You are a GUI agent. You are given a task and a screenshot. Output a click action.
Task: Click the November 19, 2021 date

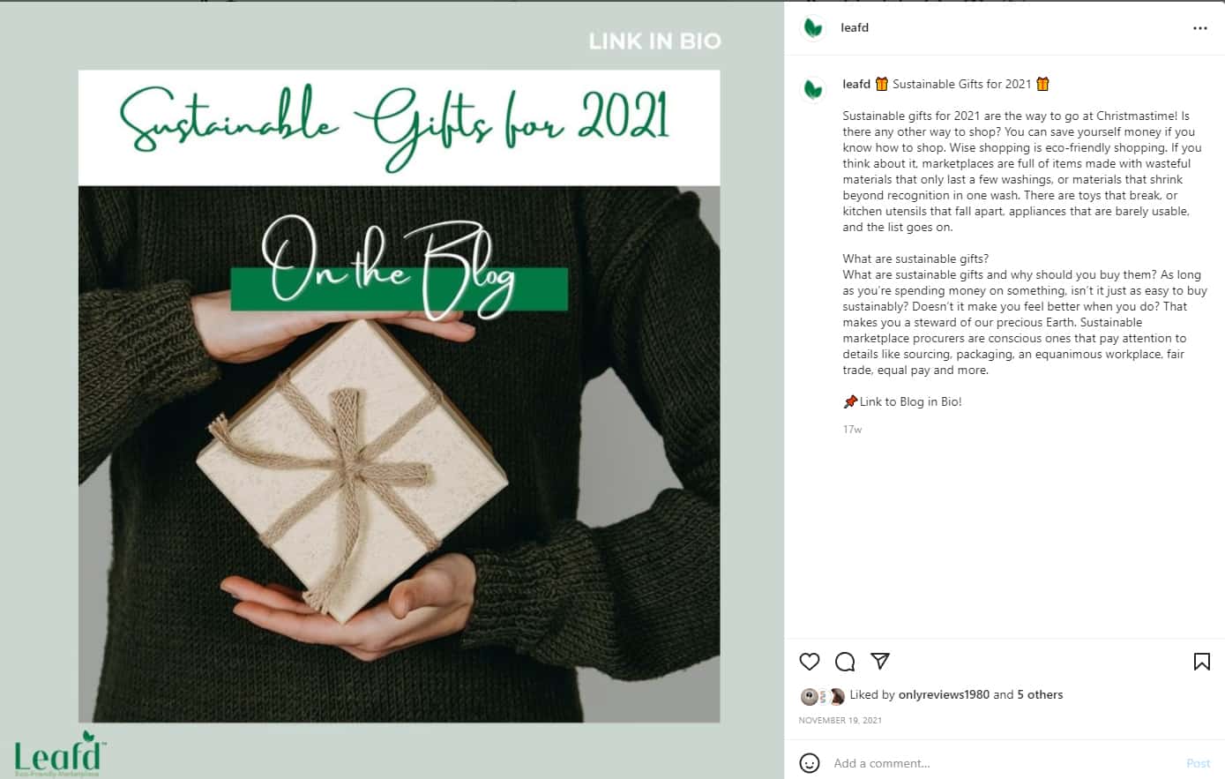tap(840, 720)
